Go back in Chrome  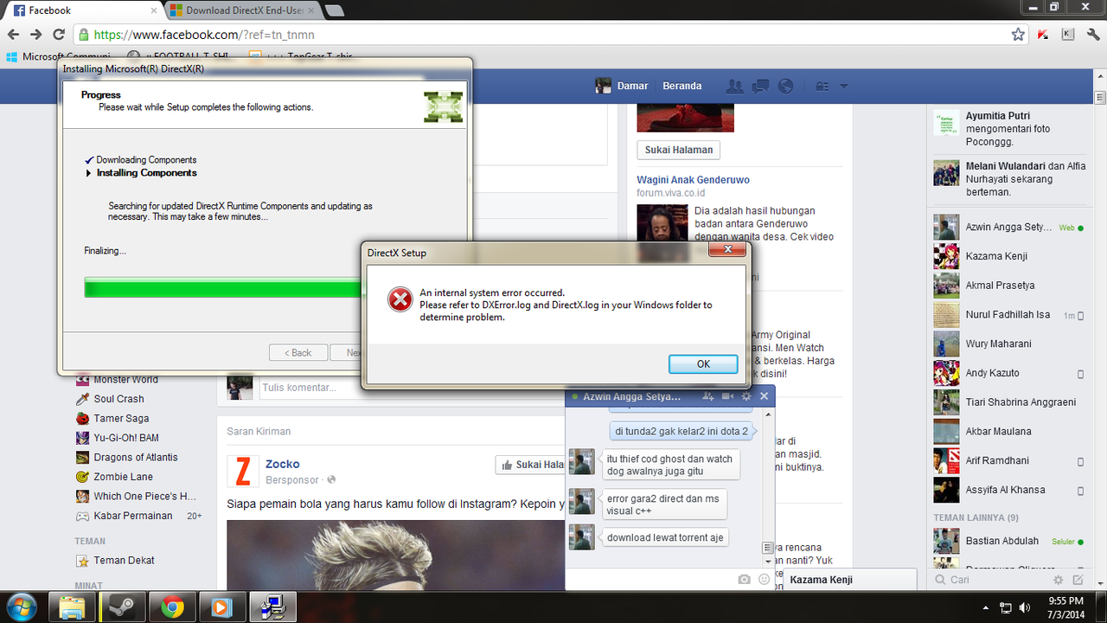coord(13,35)
